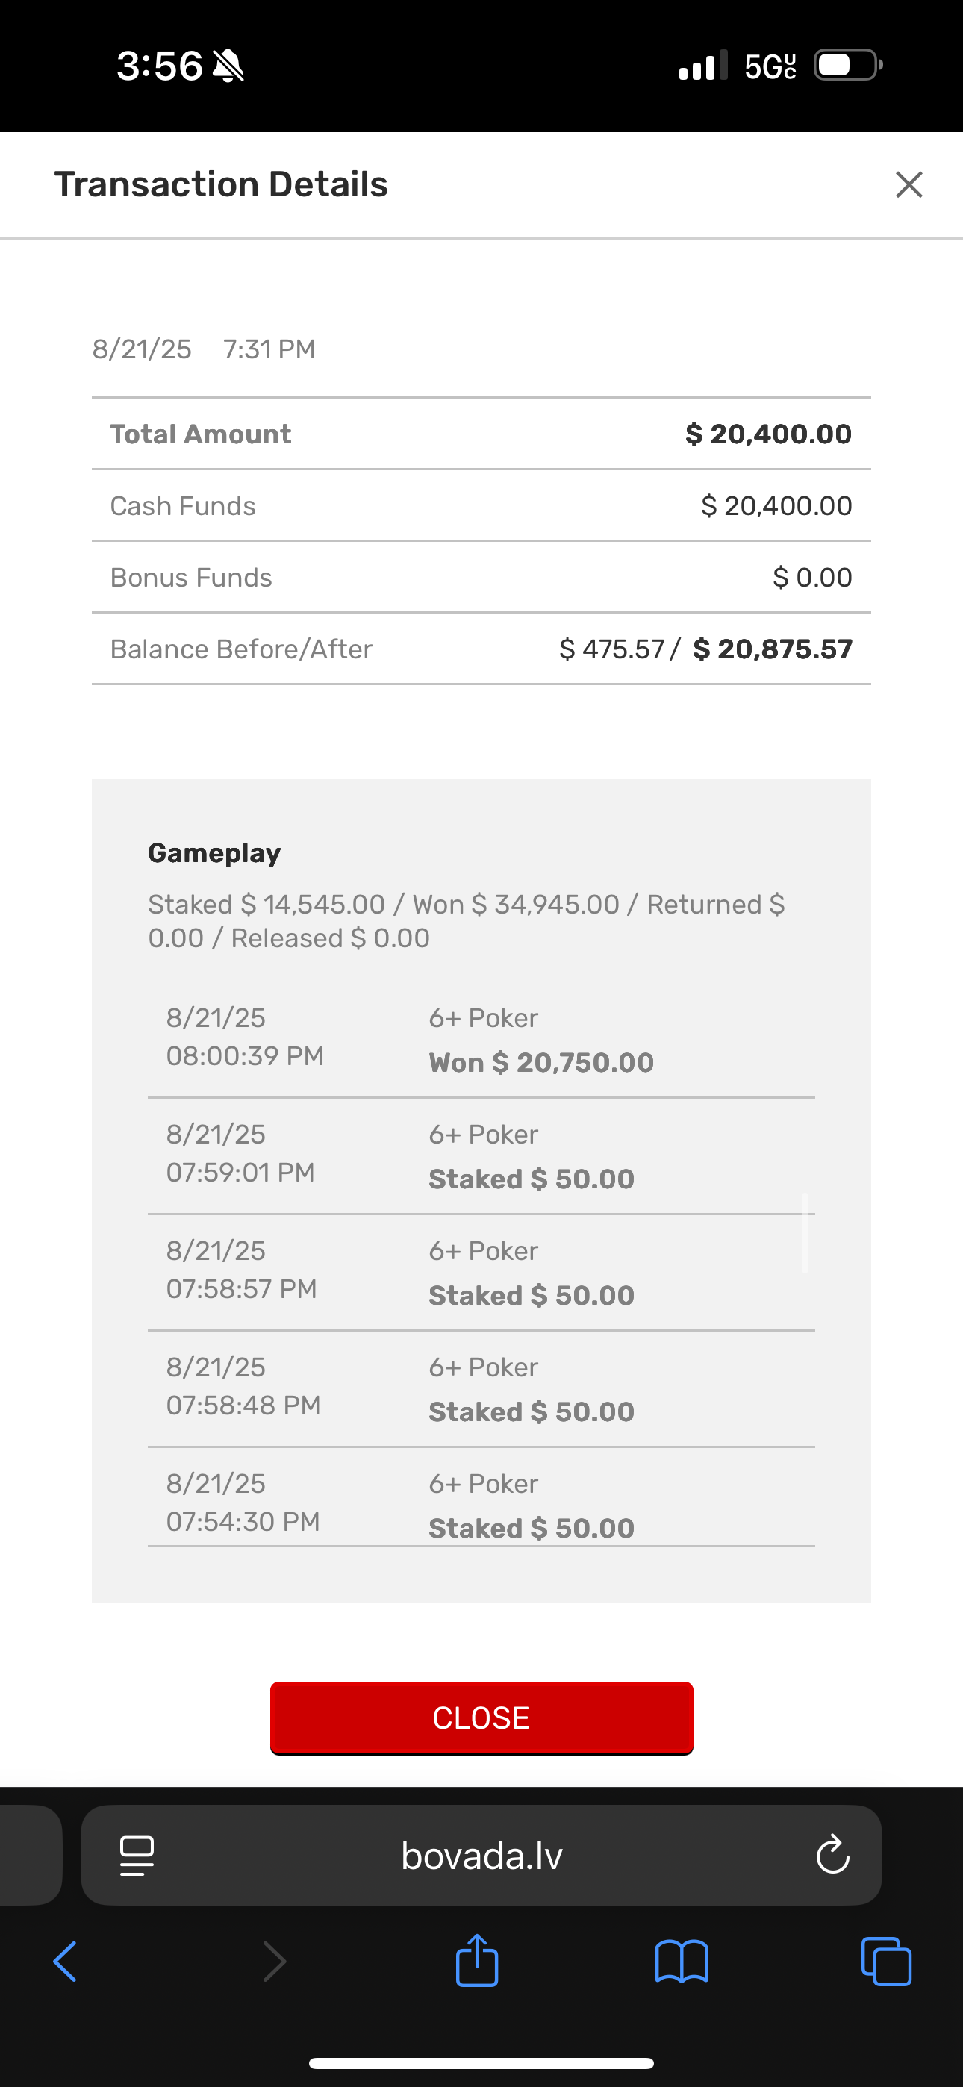Tap Safari's back arrow

coord(66,1962)
